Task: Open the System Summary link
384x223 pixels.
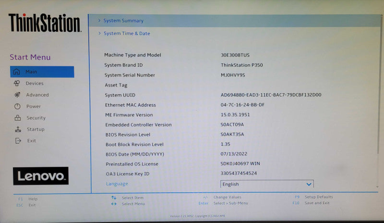Action: click(123, 21)
